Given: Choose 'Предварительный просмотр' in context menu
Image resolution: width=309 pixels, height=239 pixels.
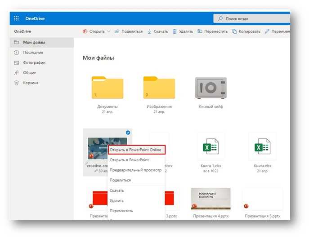Looking at the screenshot, I should pyautogui.click(x=135, y=170).
